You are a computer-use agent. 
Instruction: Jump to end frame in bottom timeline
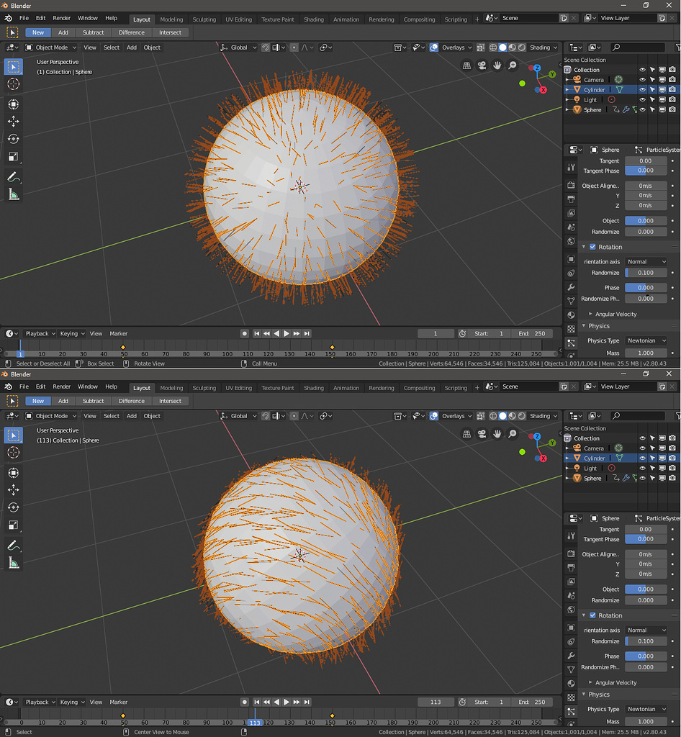pyautogui.click(x=307, y=702)
